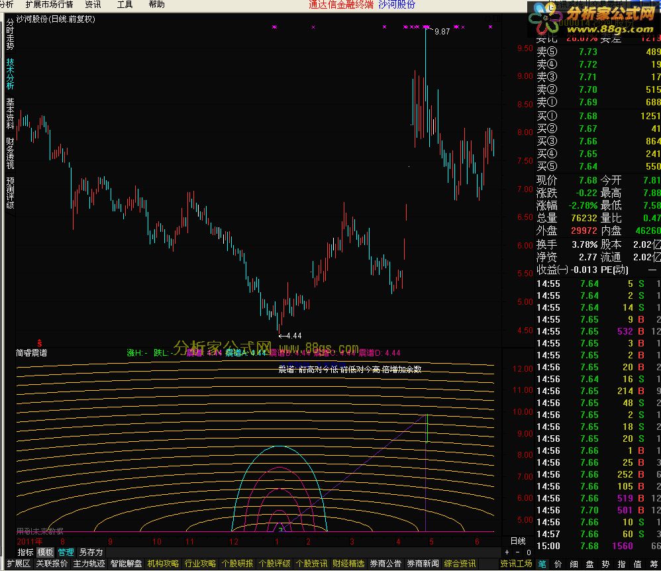661x571 pixels.
Task: Click the 15:00 7.68 1560 tick row
Action: (598, 546)
